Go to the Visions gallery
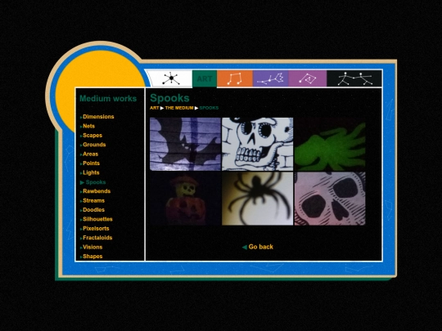The height and width of the screenshot is (331, 442). point(92,247)
